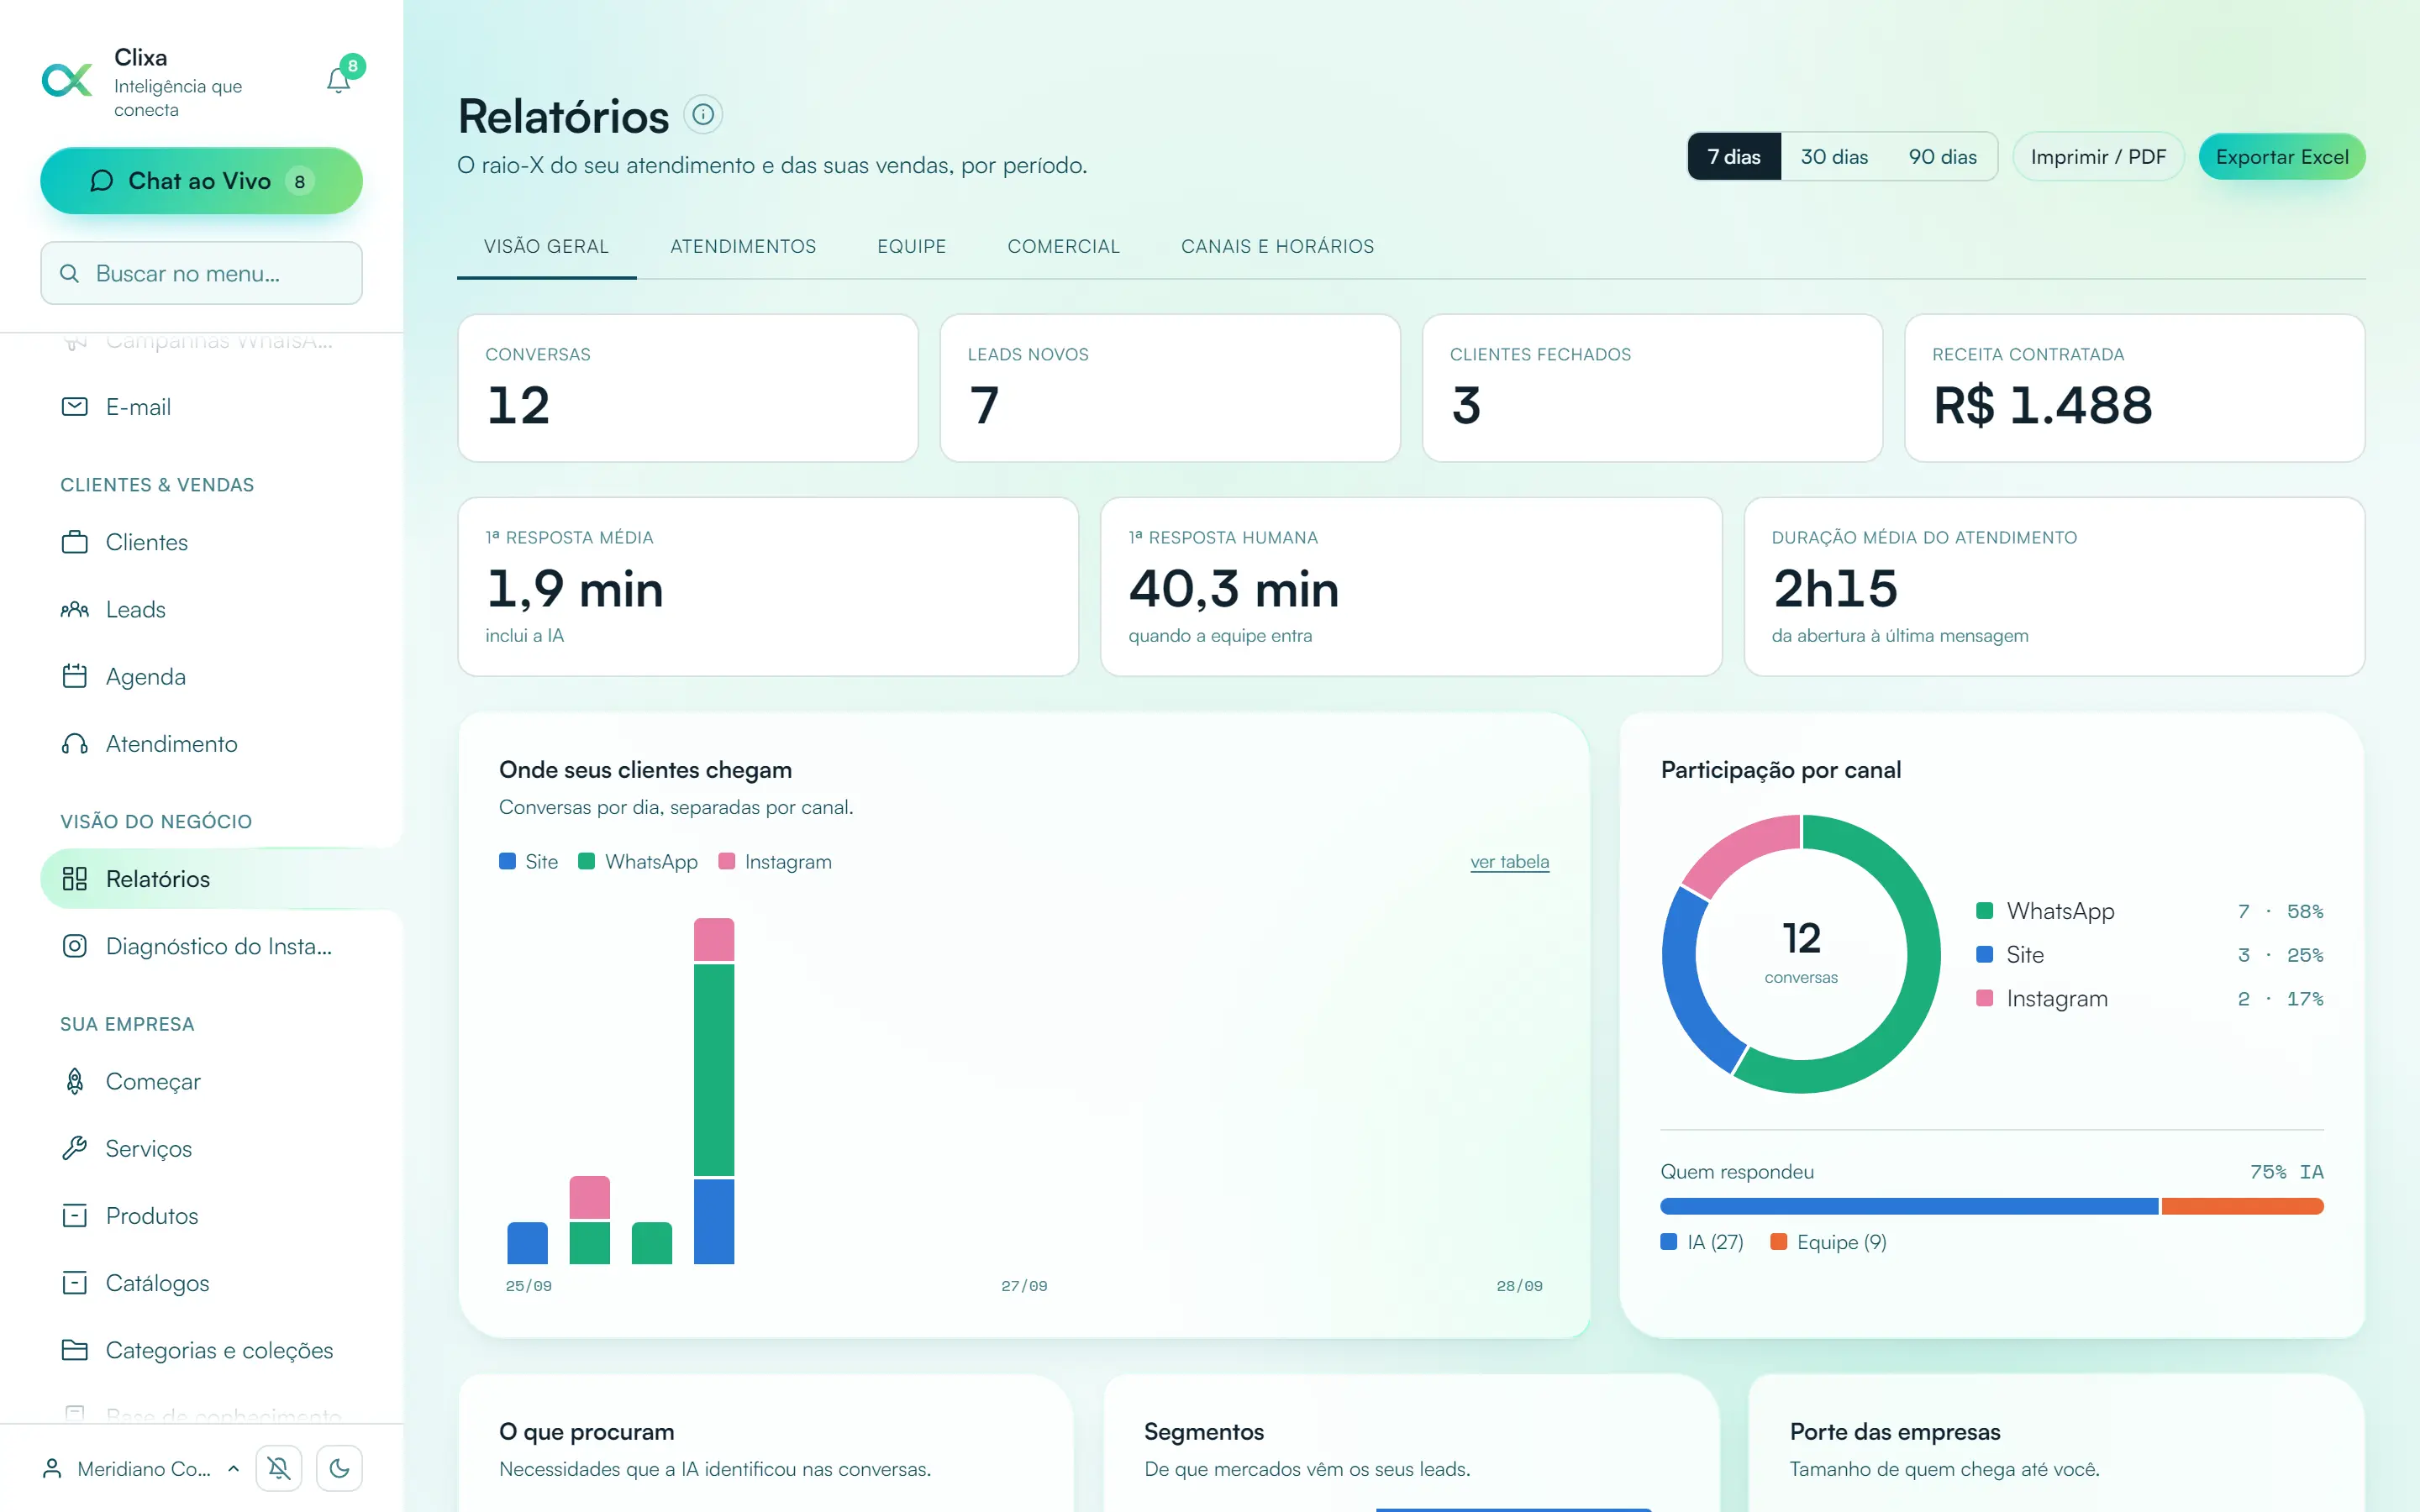This screenshot has width=2420, height=1512.
Task: Click the orange Equipe portion of bar
Action: (x=2242, y=1206)
